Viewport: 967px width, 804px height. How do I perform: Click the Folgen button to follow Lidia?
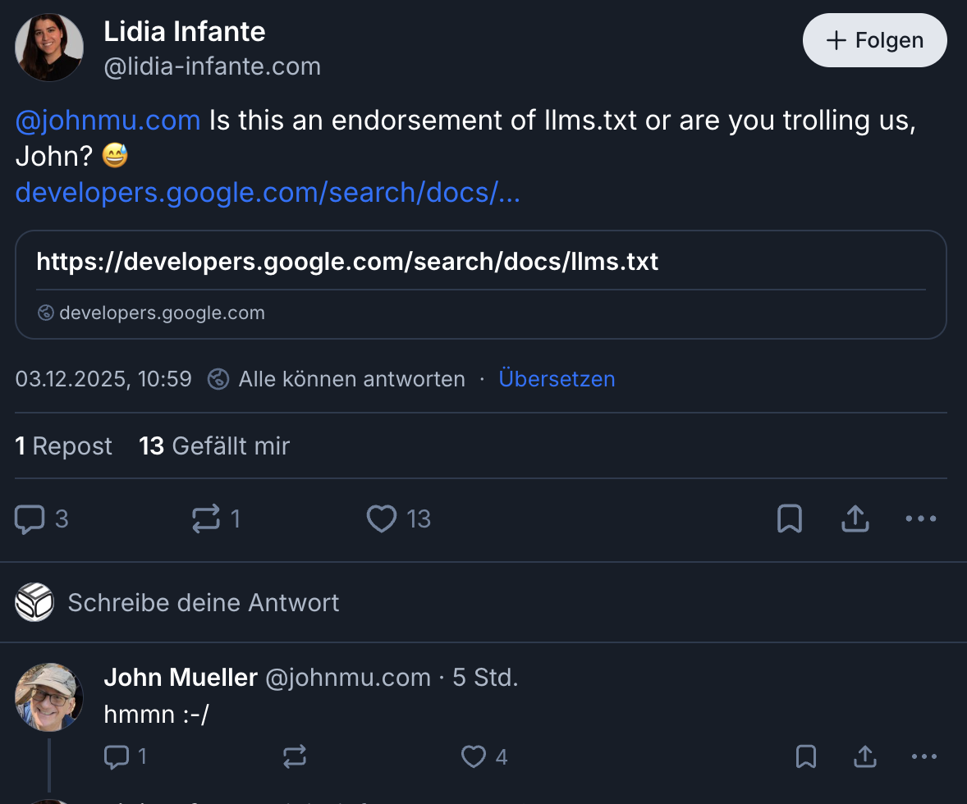pyautogui.click(x=874, y=39)
